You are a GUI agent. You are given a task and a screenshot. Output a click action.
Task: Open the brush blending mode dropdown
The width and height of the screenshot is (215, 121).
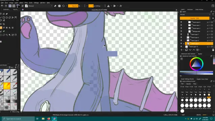[41, 6]
